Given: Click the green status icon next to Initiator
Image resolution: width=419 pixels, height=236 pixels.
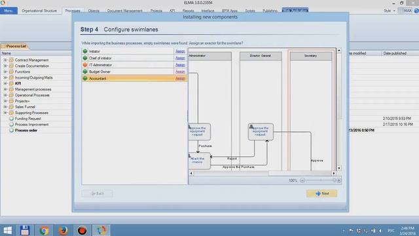Looking at the screenshot, I should 85,51.
